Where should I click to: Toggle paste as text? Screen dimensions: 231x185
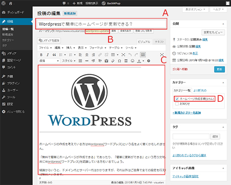tap(106, 61)
